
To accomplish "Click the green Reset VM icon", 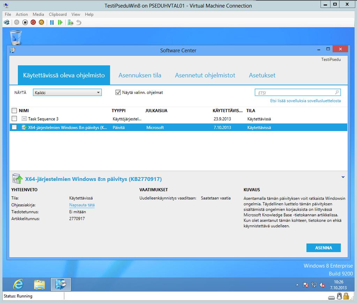I will (60, 22).
